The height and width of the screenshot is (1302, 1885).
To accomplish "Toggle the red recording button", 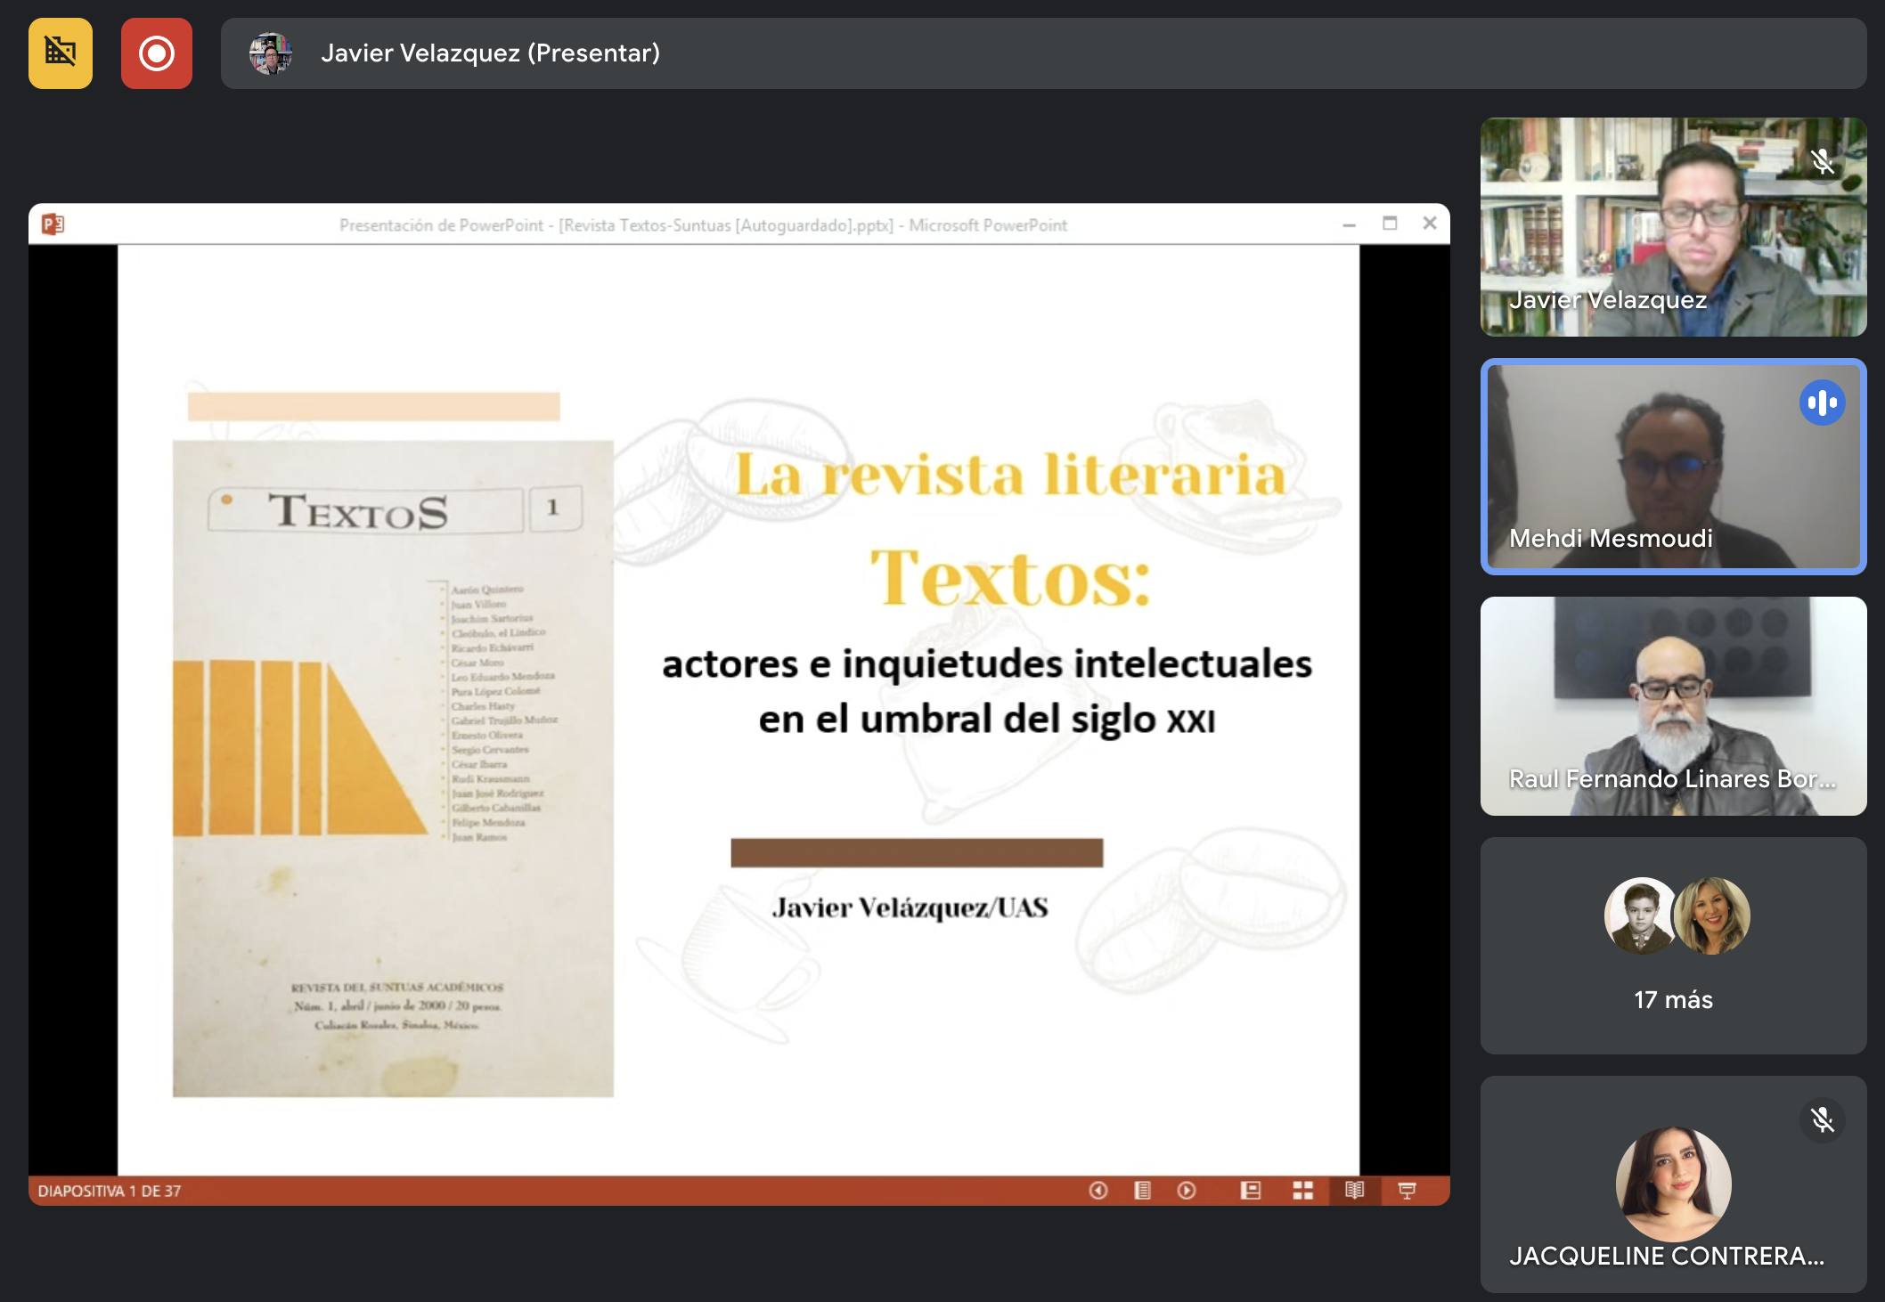I will [x=157, y=53].
